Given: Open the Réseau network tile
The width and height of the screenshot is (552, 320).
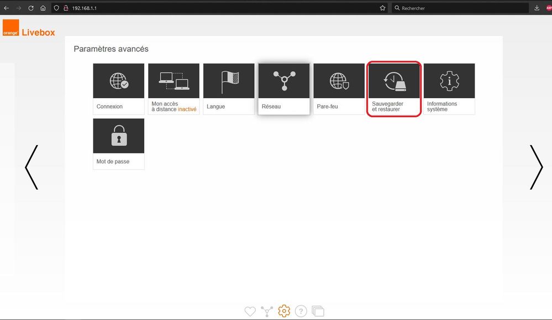Looking at the screenshot, I should [283, 88].
